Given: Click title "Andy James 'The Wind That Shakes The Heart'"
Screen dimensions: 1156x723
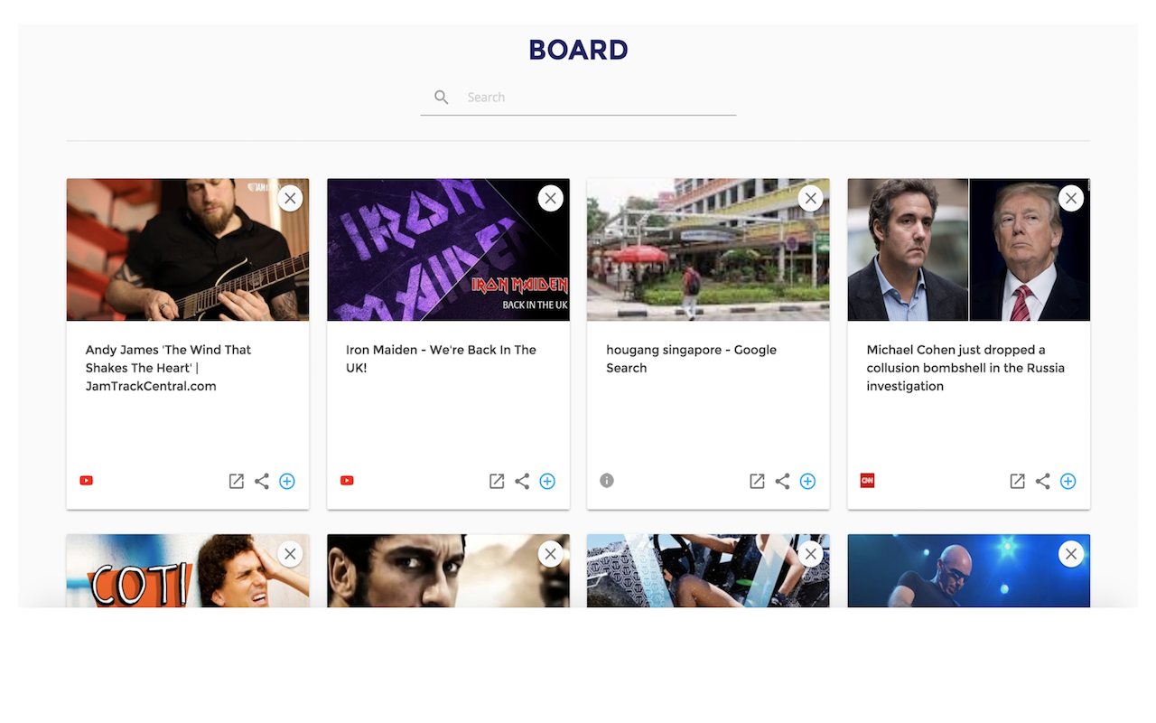Looking at the screenshot, I should coord(168,368).
